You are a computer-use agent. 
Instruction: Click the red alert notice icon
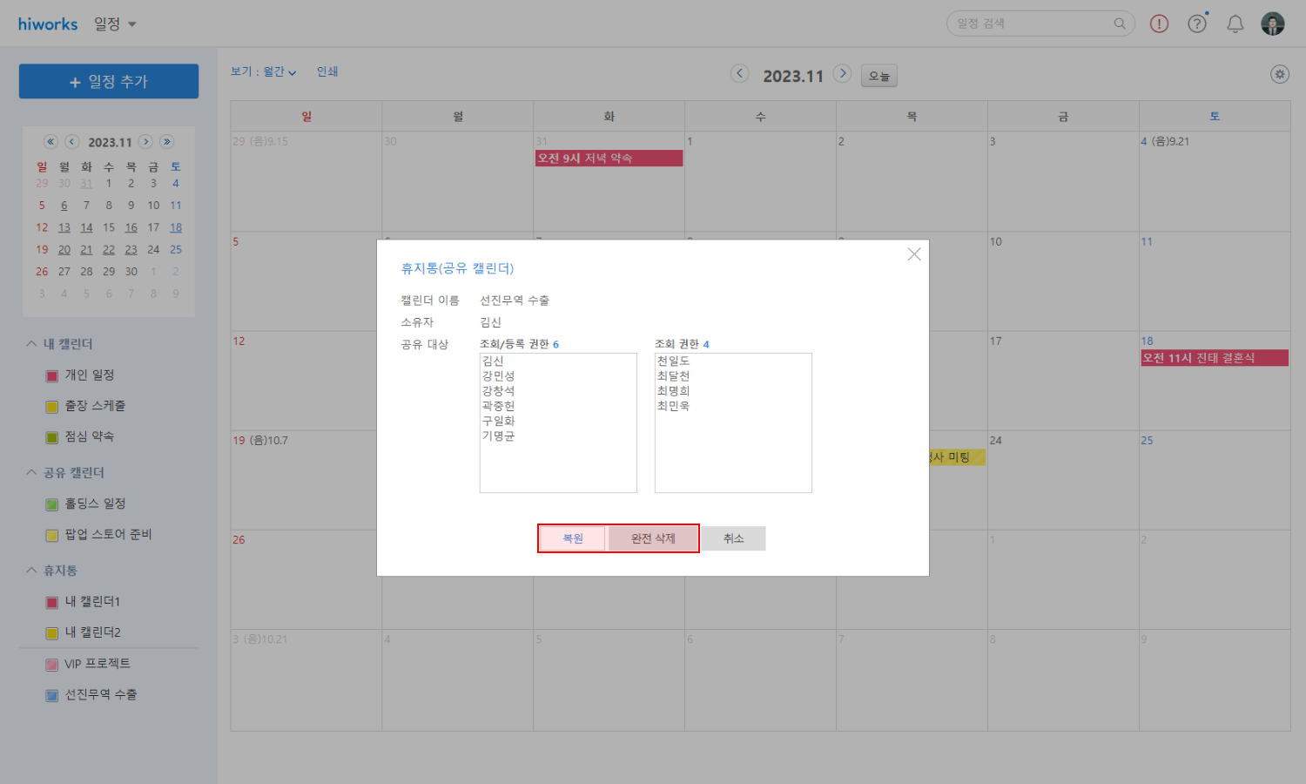[1159, 24]
